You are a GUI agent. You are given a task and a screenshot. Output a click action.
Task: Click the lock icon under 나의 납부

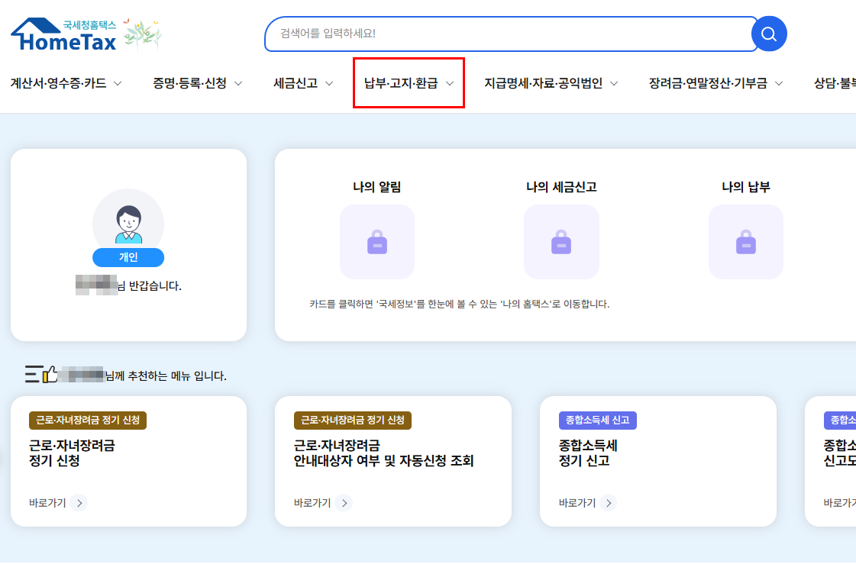746,242
